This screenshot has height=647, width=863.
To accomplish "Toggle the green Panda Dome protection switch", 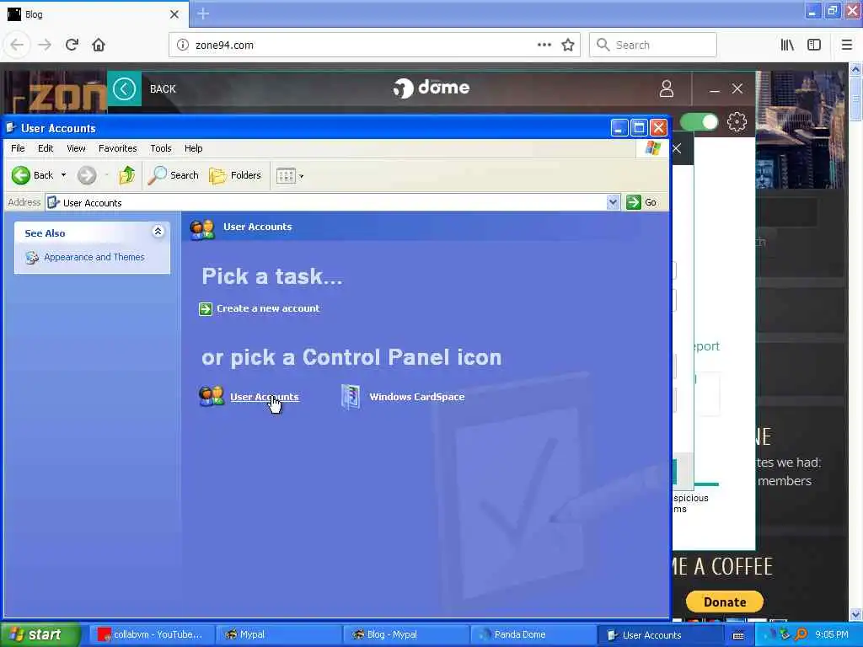I will pyautogui.click(x=699, y=121).
